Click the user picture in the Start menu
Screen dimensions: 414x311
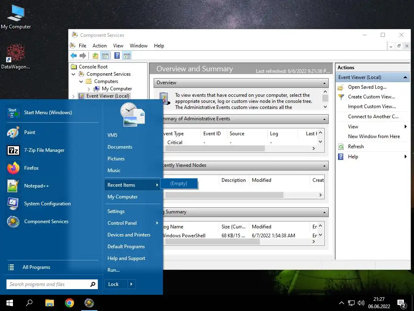pos(133,115)
